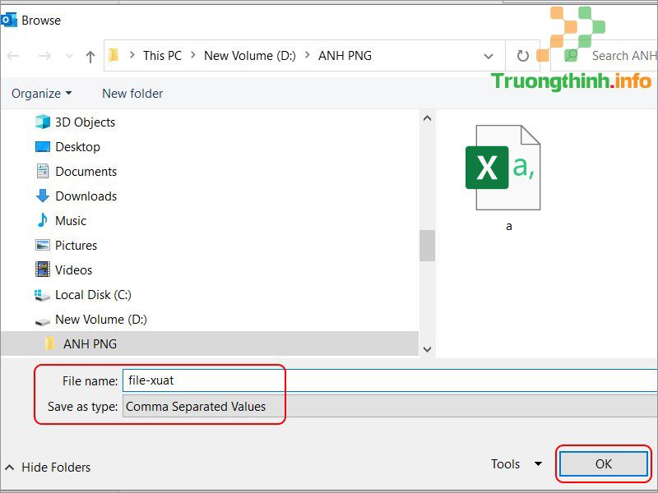
Task: Click the folder icon in address bar
Action: click(x=114, y=55)
